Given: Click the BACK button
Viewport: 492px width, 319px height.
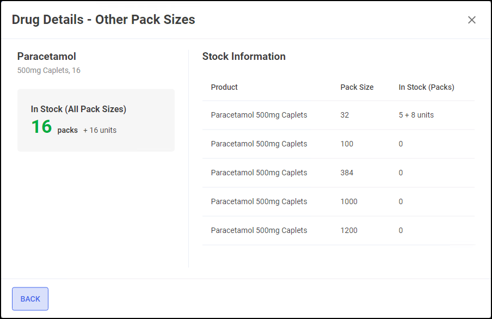Looking at the screenshot, I should (30, 299).
